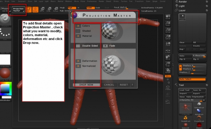Toggle the L.Sym local symmetry icon
This screenshot has height=129, width=211.
point(168,51)
